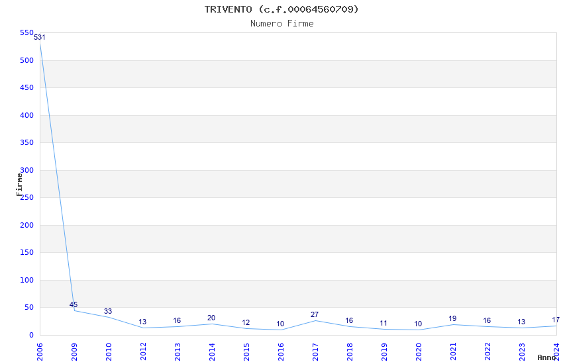Select the 2009 year tick label
The width and height of the screenshot is (563, 364).
point(74,352)
